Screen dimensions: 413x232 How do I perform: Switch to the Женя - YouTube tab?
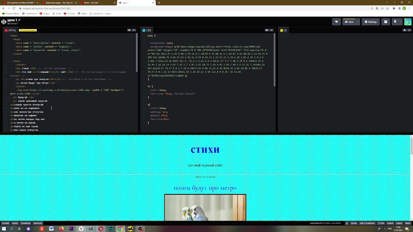coord(97,3)
